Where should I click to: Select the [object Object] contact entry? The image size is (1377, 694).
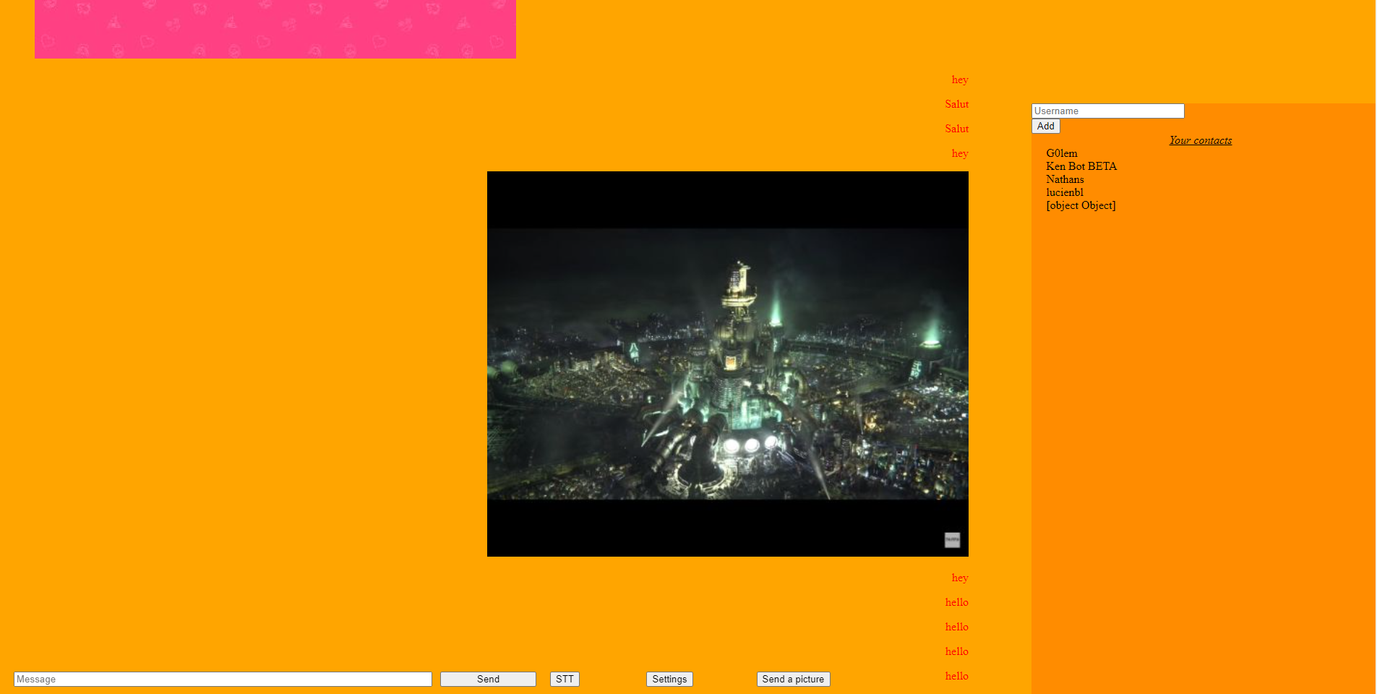pyautogui.click(x=1081, y=205)
